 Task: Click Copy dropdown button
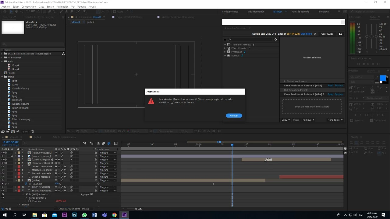pyautogui.click(x=285, y=120)
